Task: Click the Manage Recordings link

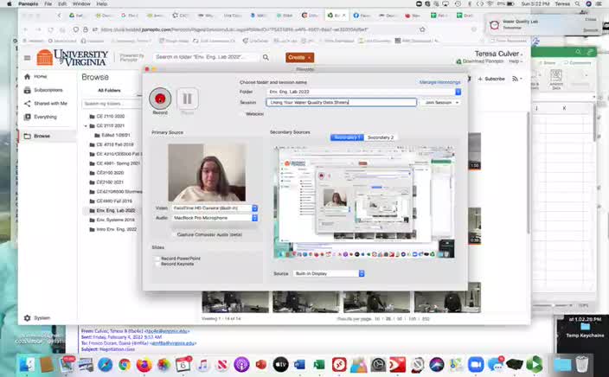Action: [x=439, y=82]
